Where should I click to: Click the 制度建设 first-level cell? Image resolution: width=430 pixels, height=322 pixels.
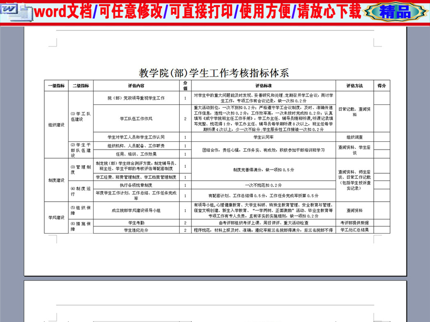(x=56, y=180)
